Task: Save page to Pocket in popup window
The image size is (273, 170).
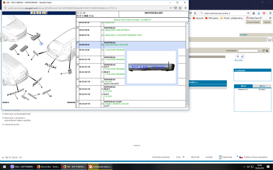Action: [176, 8]
